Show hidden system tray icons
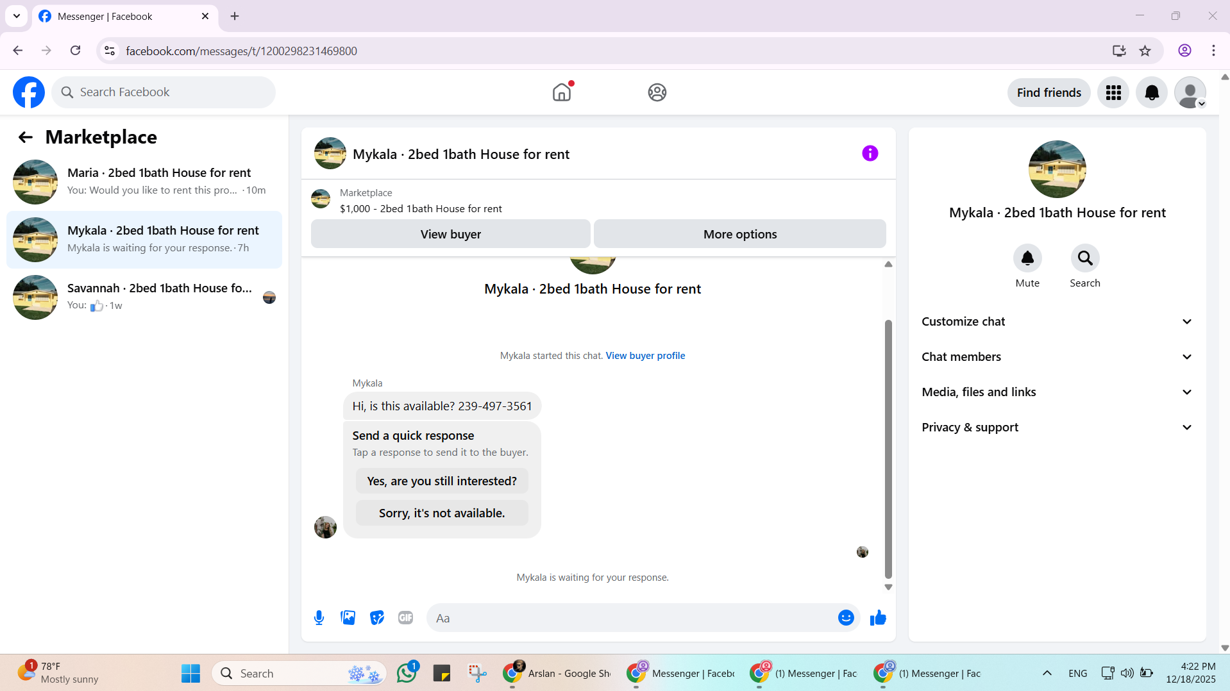1230x691 pixels. pyautogui.click(x=1047, y=673)
